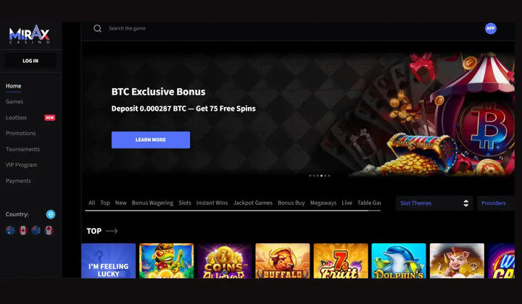Switch to the Jackpot Games tab
The image size is (522, 304).
(x=253, y=203)
